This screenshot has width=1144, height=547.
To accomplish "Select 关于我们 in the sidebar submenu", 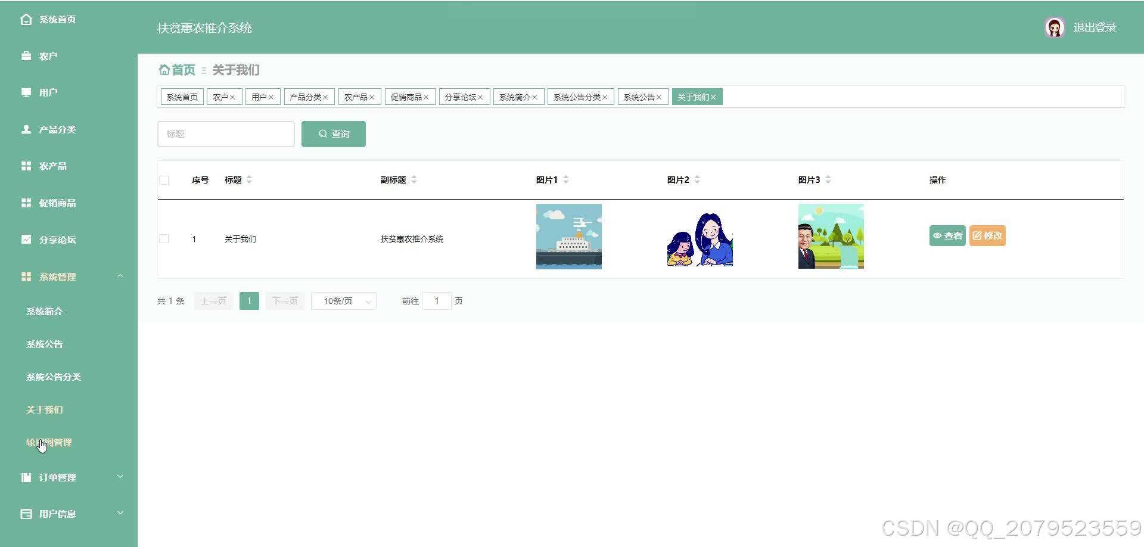I will click(44, 410).
